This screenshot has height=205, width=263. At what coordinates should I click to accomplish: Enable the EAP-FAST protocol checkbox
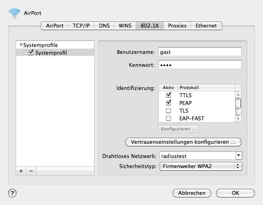(168, 118)
